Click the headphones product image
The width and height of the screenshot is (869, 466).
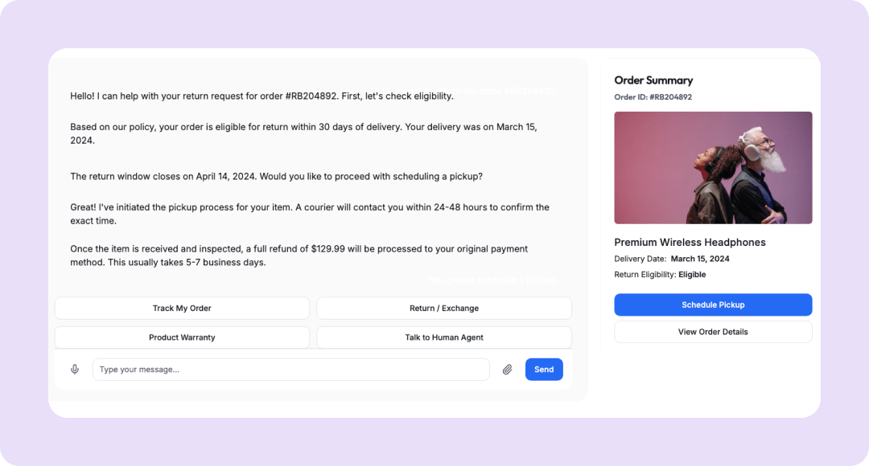coord(713,168)
